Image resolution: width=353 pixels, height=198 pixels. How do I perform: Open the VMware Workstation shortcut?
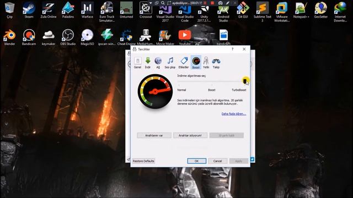pos(282,12)
